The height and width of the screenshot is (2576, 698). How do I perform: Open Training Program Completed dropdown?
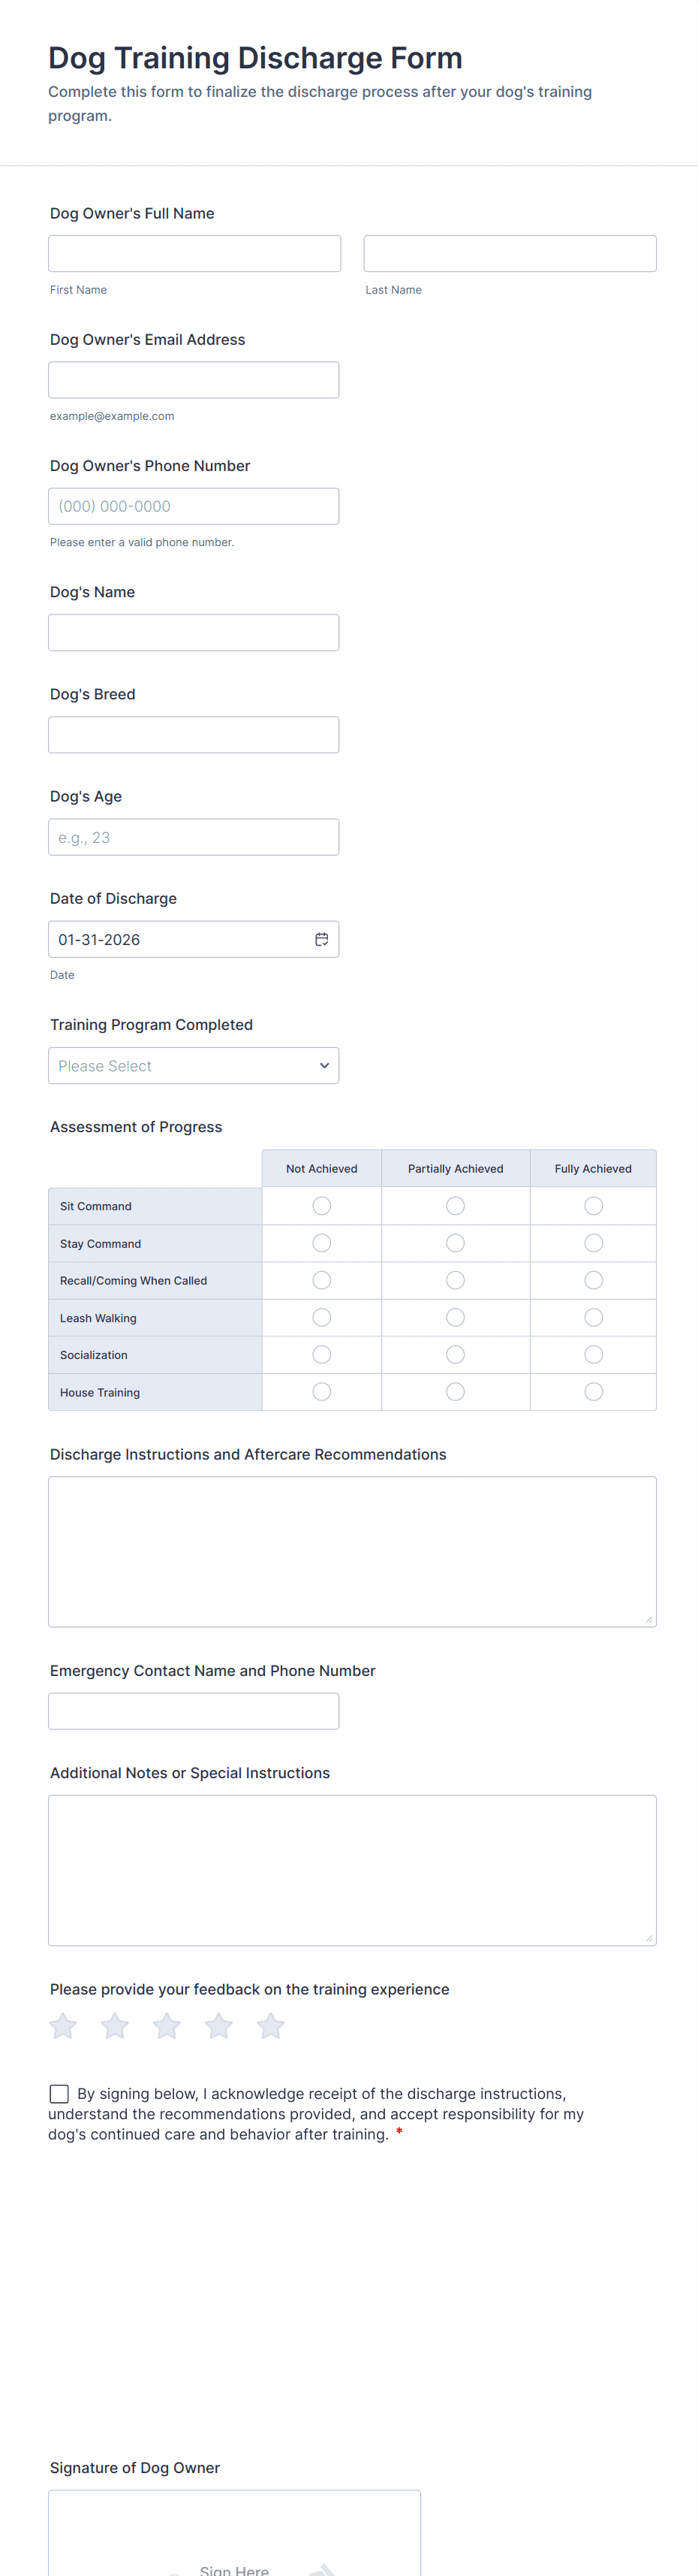[194, 1066]
